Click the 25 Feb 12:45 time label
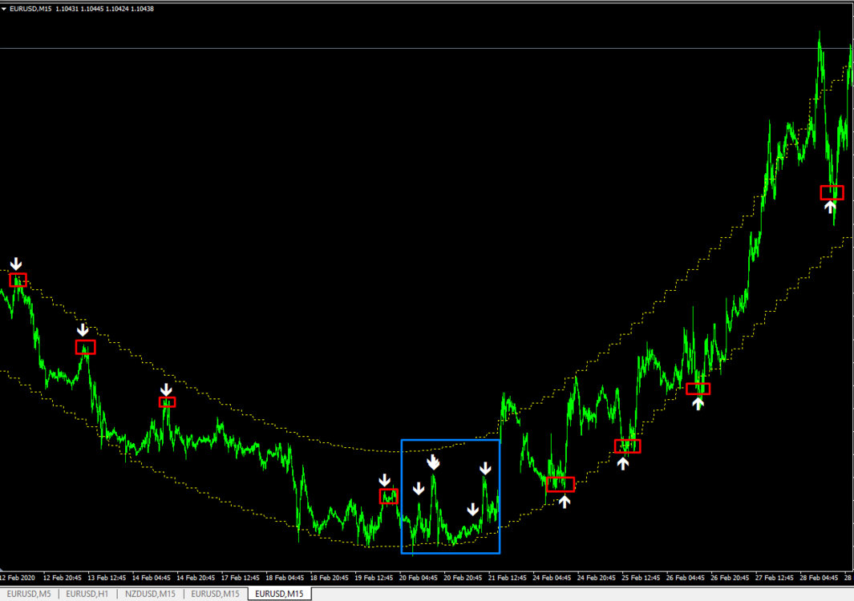This screenshot has height=601, width=854. (x=641, y=578)
